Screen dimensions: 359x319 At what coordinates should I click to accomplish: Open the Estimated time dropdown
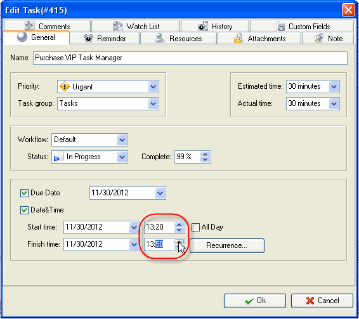coord(334,86)
